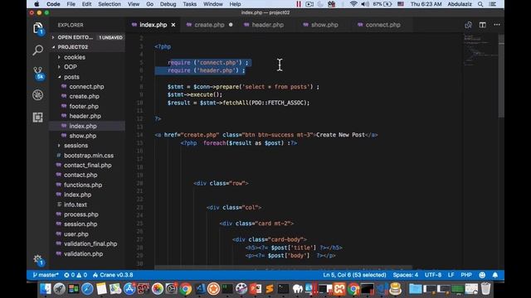This screenshot has height=298, width=531.
Task: Click Crane v0.3.8 in the status bar
Action: [113, 275]
